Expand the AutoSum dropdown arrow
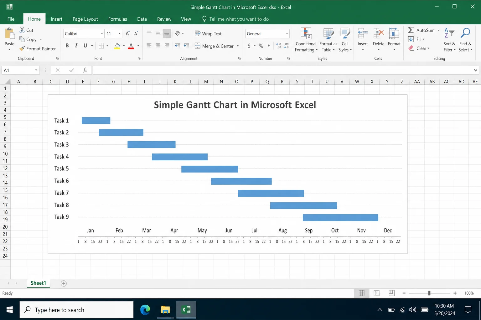This screenshot has width=481, height=320. tap(438, 30)
